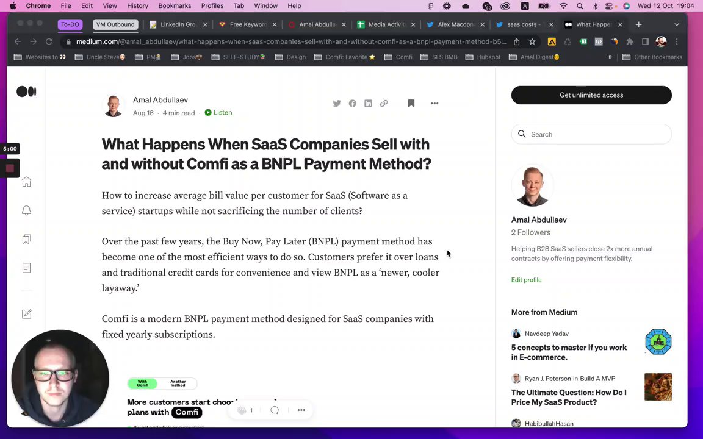Open the Uncle Steve bookmarks folder

[x=100, y=57]
